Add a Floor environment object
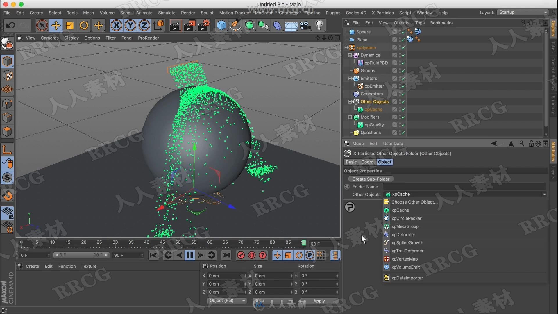558x314 pixels. (x=291, y=26)
